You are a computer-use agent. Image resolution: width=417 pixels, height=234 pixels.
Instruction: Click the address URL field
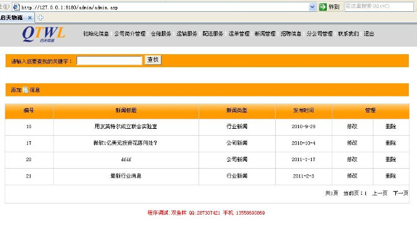(164, 7)
